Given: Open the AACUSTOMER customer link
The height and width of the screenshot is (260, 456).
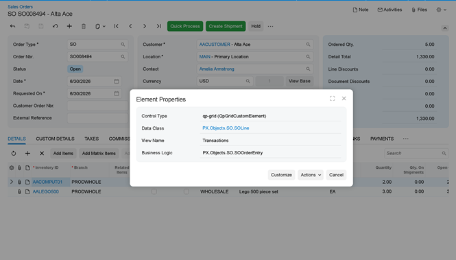Looking at the screenshot, I should click(215, 45).
